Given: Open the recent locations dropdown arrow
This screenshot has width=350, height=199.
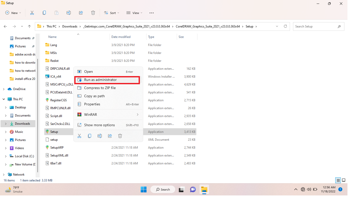Looking at the screenshot, I should (x=22, y=26).
